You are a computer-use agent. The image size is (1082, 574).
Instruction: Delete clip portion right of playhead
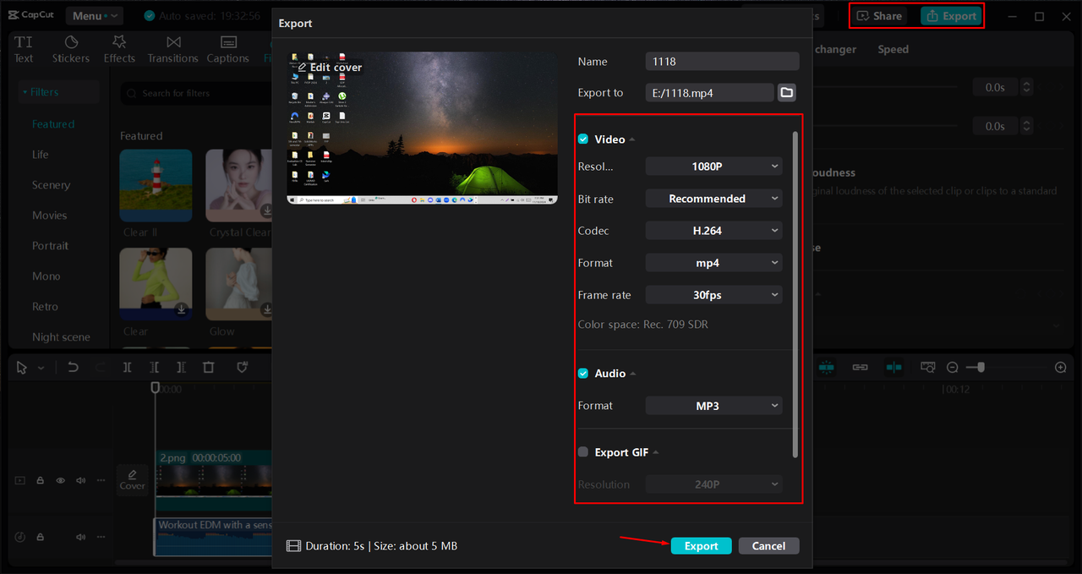click(181, 368)
